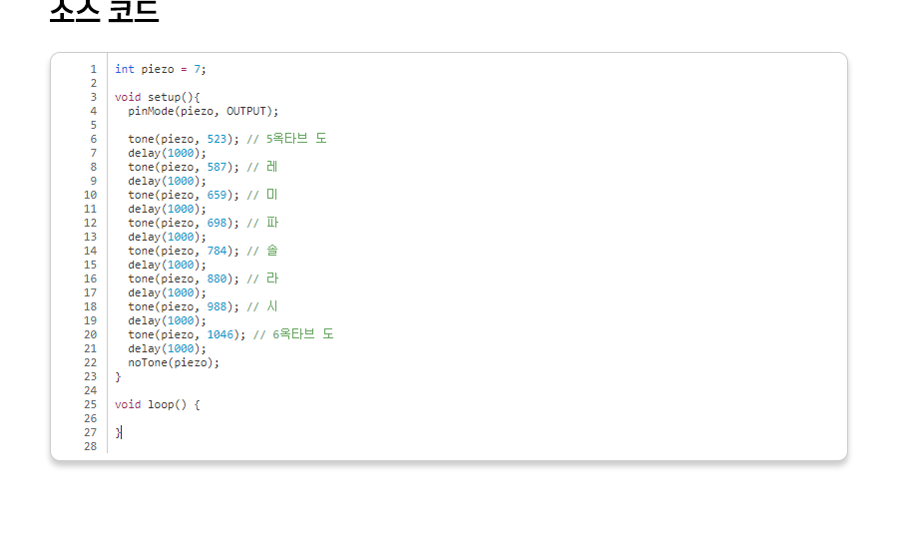Click line number 1 in the gutter

click(94, 69)
